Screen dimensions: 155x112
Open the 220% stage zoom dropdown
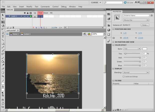click(98, 34)
